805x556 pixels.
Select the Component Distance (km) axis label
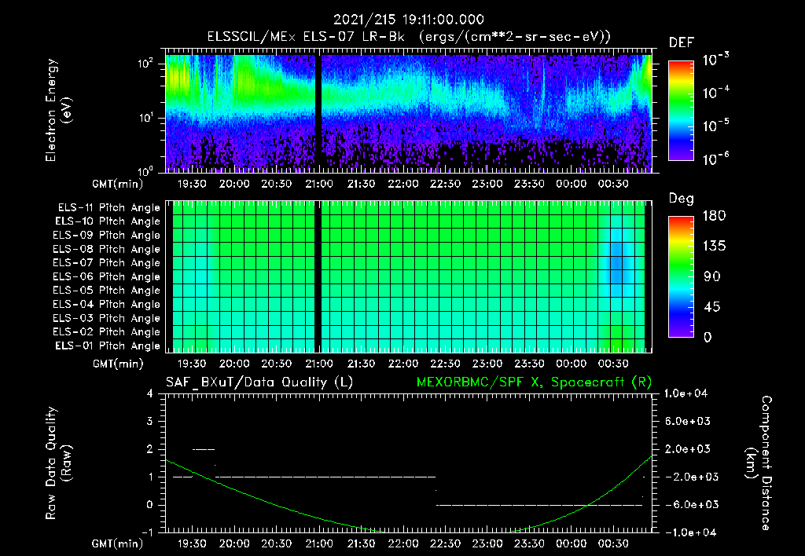click(759, 463)
